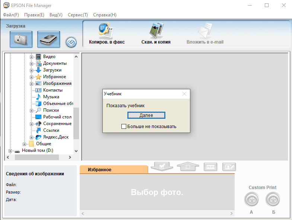292x220 pixels.
Task: Click favorites strip scroll right arrow
Action: pyautogui.click(x=232, y=214)
